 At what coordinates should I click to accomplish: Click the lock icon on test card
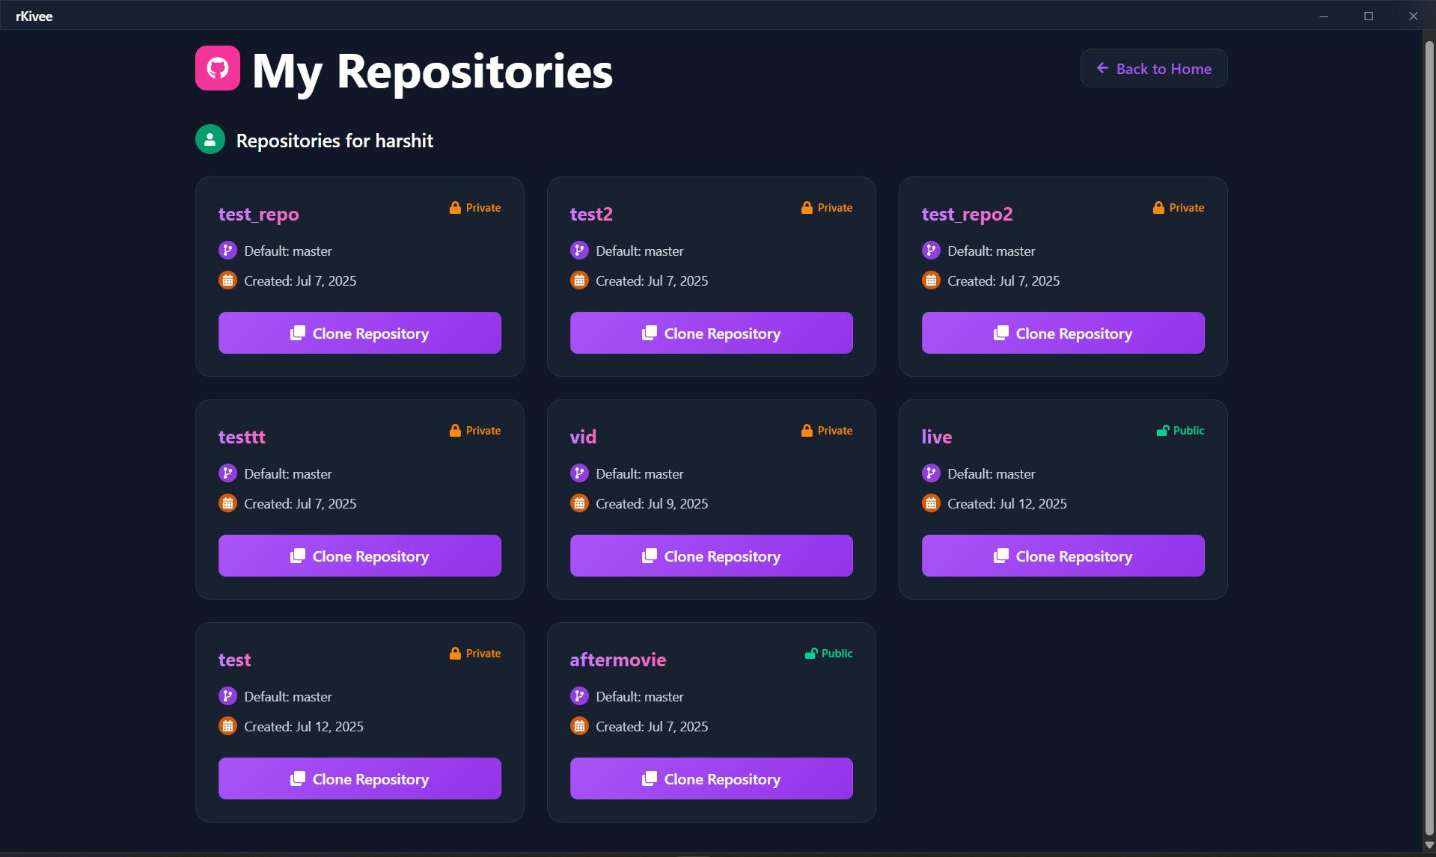pyautogui.click(x=455, y=654)
